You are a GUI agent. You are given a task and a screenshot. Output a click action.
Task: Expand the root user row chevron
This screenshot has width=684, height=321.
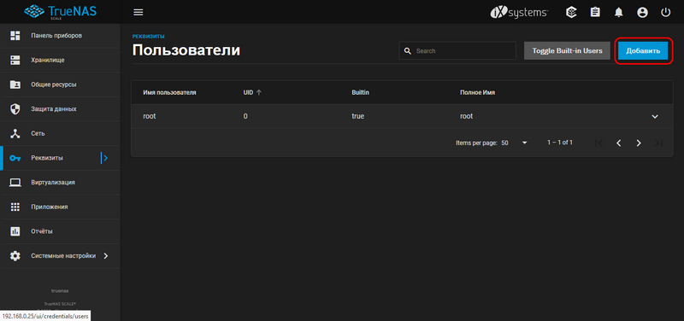pos(655,117)
